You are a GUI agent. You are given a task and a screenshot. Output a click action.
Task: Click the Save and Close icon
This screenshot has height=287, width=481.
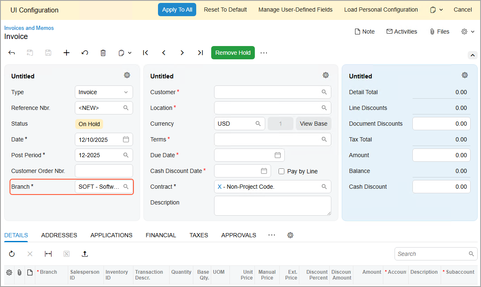[x=30, y=53]
